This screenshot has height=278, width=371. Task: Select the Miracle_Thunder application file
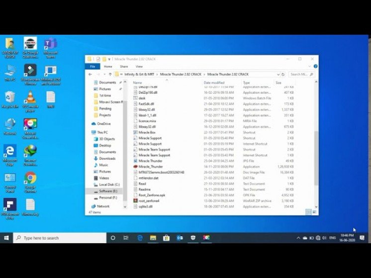(x=151, y=166)
